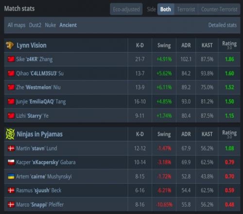Click the China flag beside z4KR
The image size is (243, 214).
(11, 59)
